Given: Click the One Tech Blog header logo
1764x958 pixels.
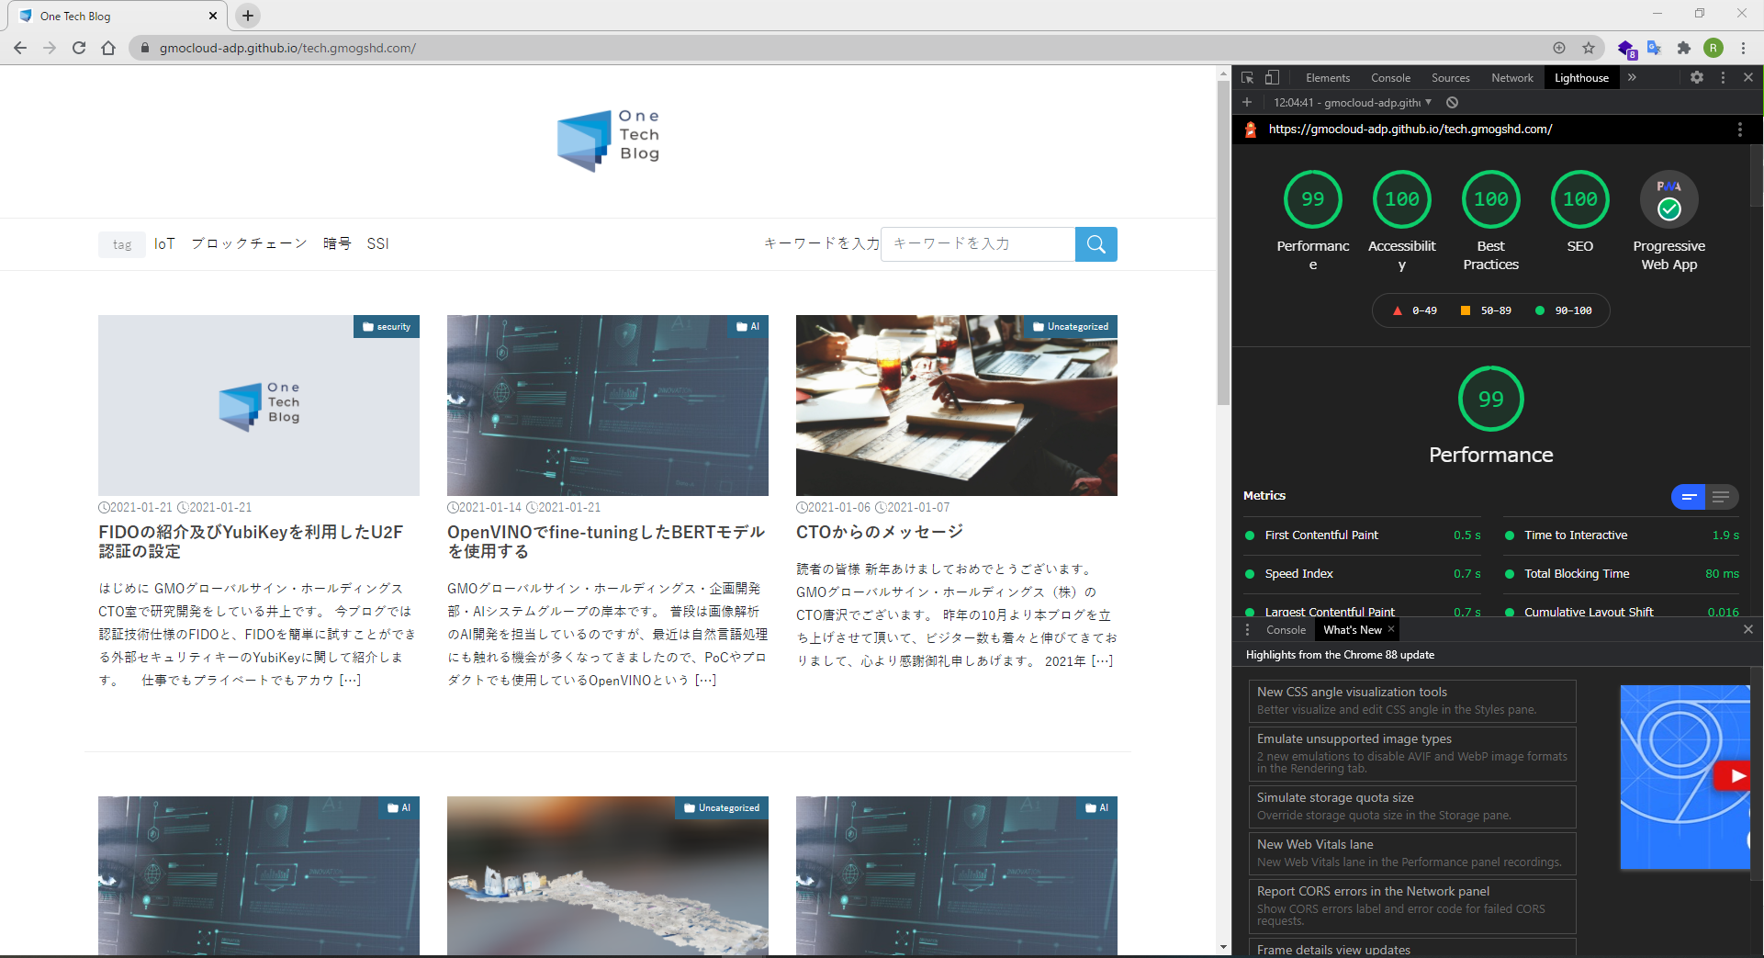Looking at the screenshot, I should coord(608,141).
